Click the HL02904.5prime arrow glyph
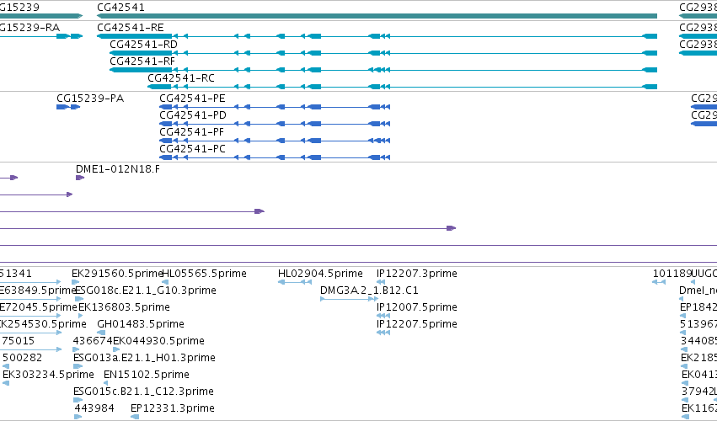 click(x=295, y=282)
